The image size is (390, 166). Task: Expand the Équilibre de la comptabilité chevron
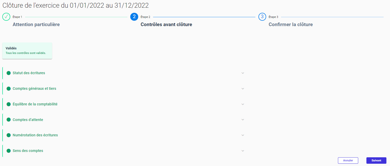point(243,104)
